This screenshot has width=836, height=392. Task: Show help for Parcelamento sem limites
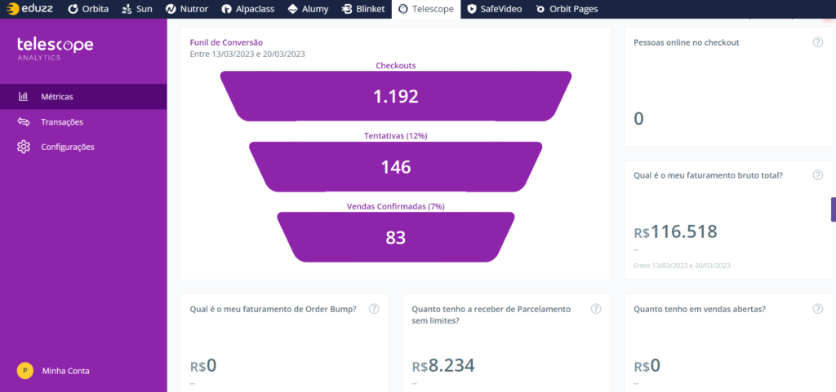(x=595, y=309)
